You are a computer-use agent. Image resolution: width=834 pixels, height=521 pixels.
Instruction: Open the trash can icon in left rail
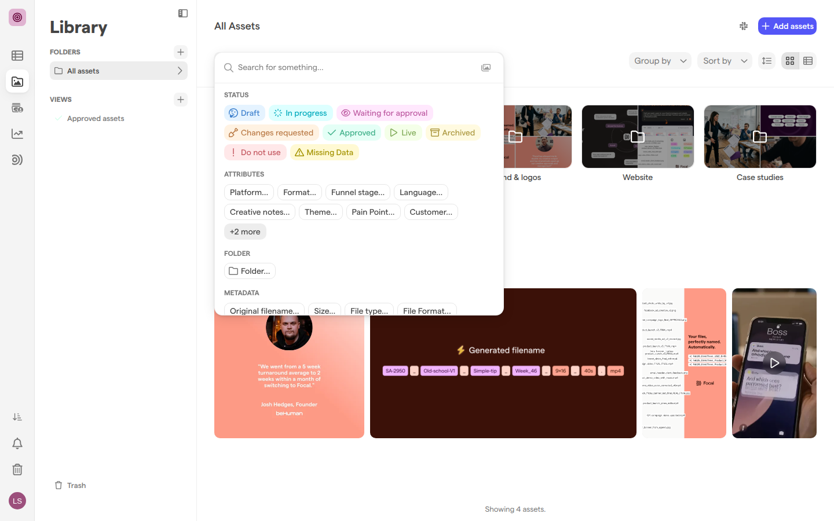(x=17, y=469)
